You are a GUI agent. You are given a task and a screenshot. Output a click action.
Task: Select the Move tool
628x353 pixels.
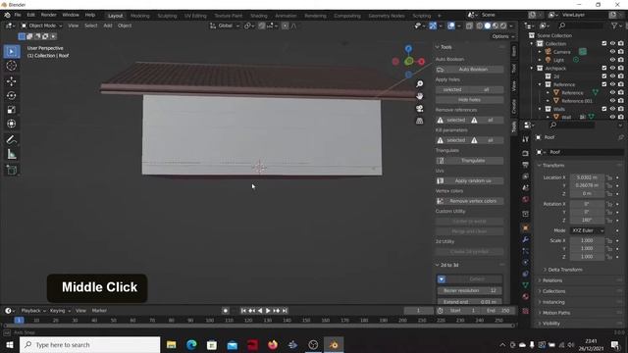point(11,81)
